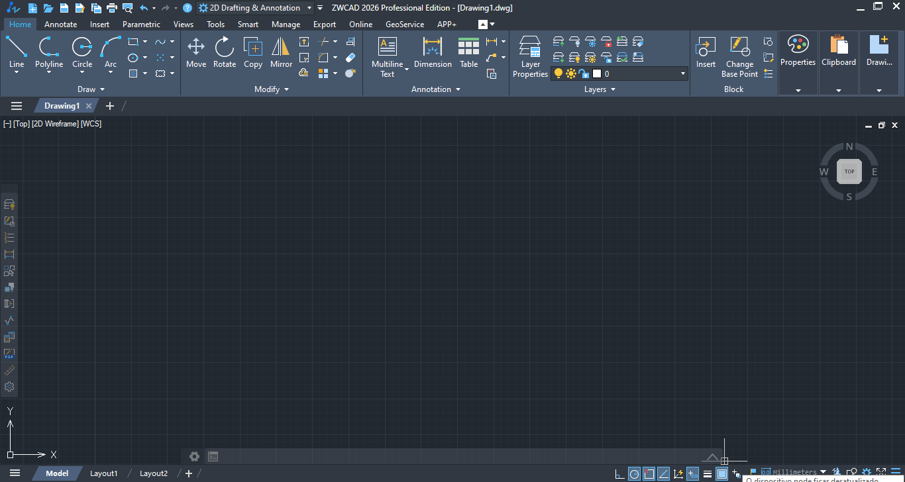This screenshot has height=482, width=905.
Task: Expand the Millimeters units dropdown
Action: pos(823,473)
